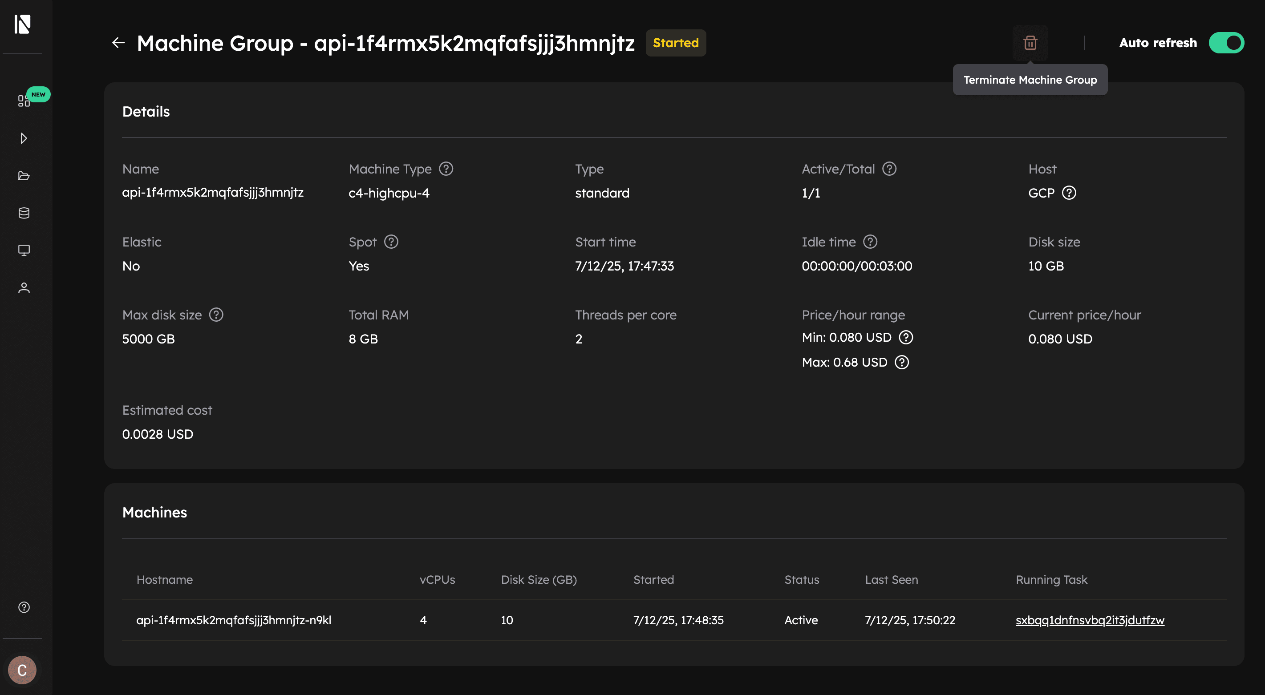Screen dimensions: 1265x695
Task: Click the info icon beside Max disk size
Action: tap(216, 315)
